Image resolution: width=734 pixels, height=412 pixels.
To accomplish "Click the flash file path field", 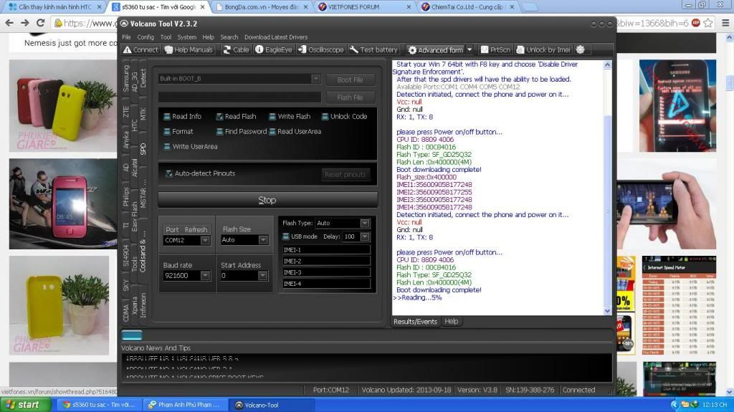I will click(x=239, y=97).
